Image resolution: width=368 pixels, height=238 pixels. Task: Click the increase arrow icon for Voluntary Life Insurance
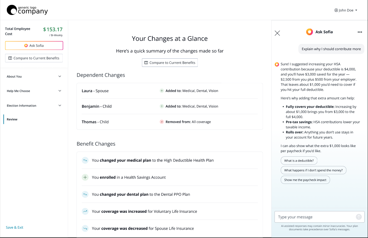[85, 211]
